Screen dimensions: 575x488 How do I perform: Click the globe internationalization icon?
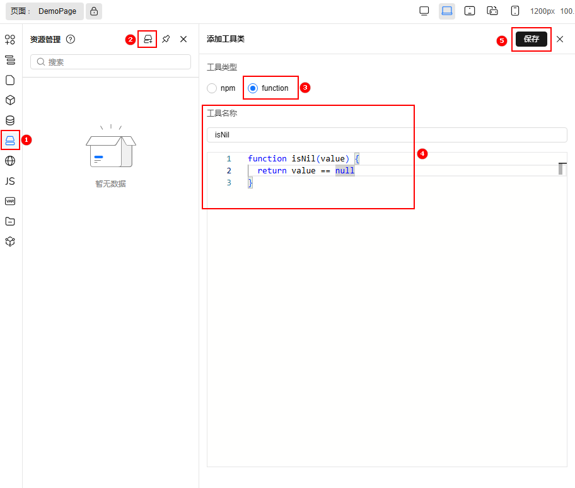[x=9, y=160]
